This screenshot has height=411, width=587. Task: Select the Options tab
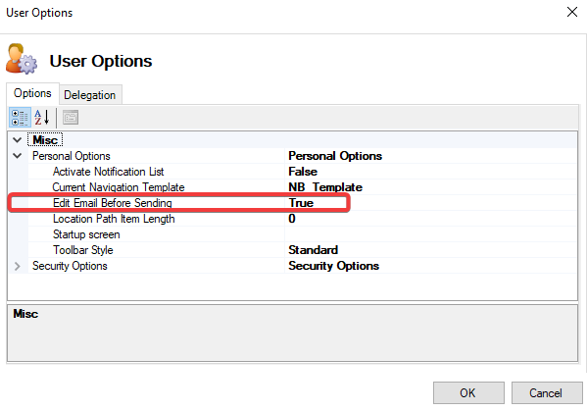(32, 93)
